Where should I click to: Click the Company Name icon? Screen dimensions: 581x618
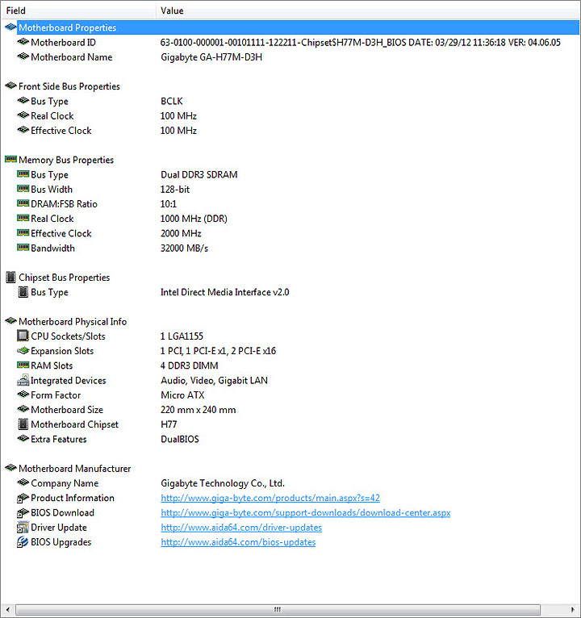click(23, 482)
